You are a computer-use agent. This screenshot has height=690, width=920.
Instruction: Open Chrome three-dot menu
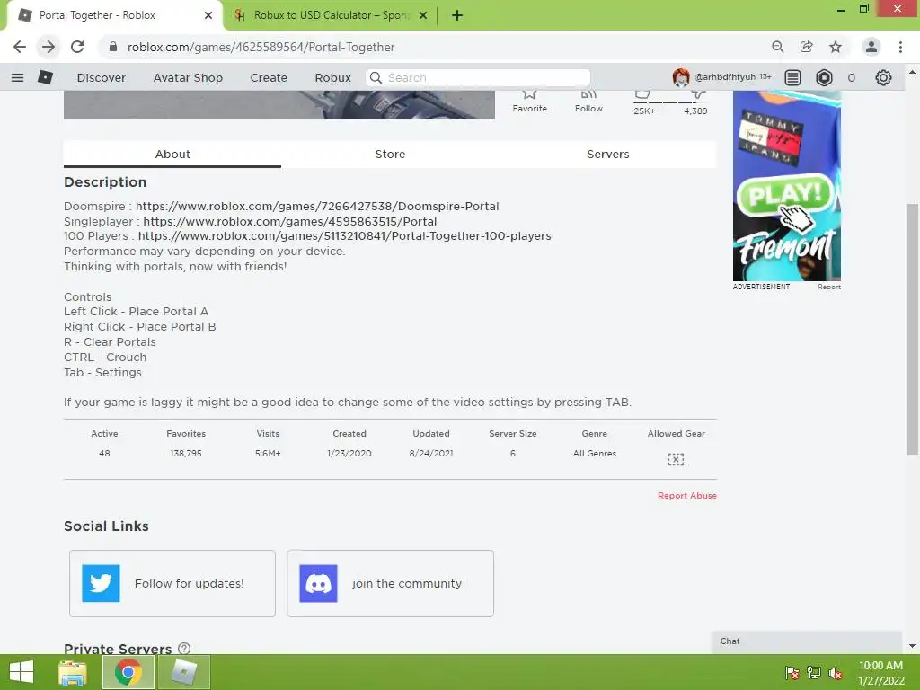(x=900, y=47)
